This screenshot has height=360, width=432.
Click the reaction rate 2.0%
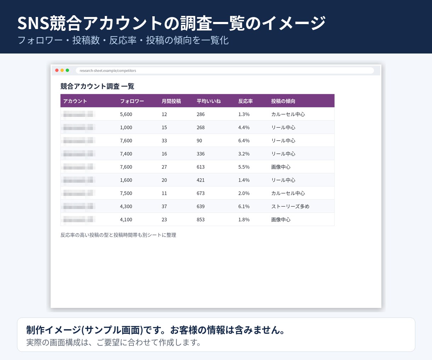(244, 193)
